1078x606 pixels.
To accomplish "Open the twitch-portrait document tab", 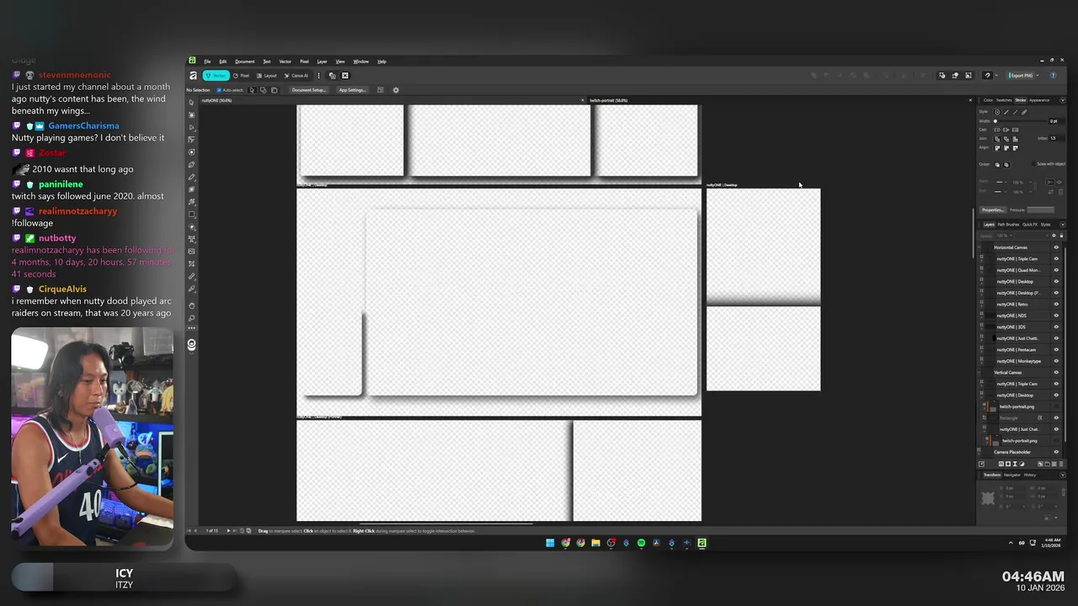I will coord(608,100).
